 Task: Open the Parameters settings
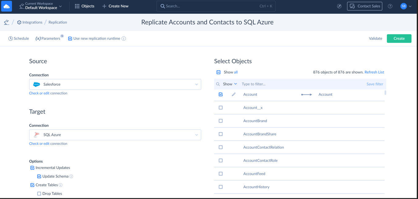pos(48,39)
